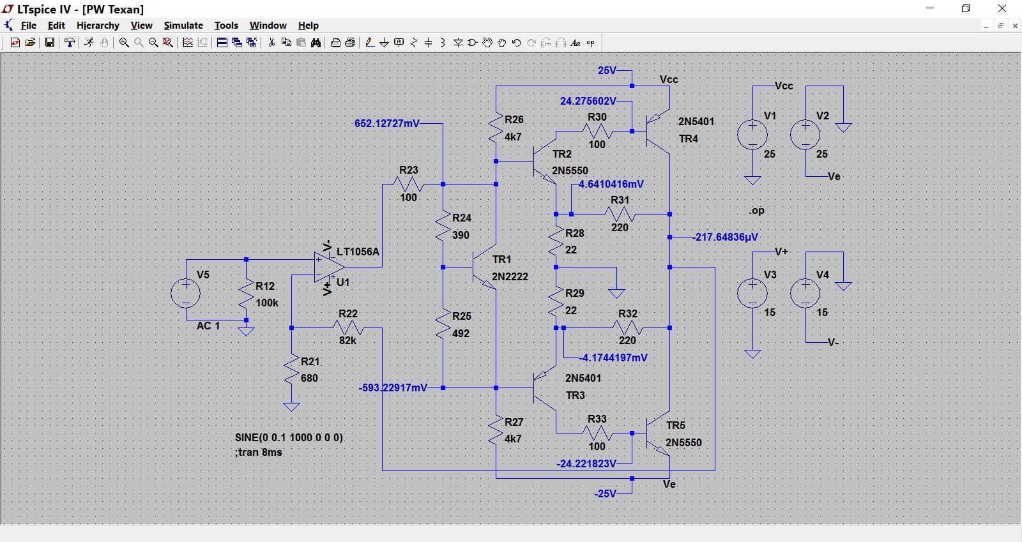The image size is (1022, 542).
Task: Open the Hierarchy menu
Action: (98, 26)
